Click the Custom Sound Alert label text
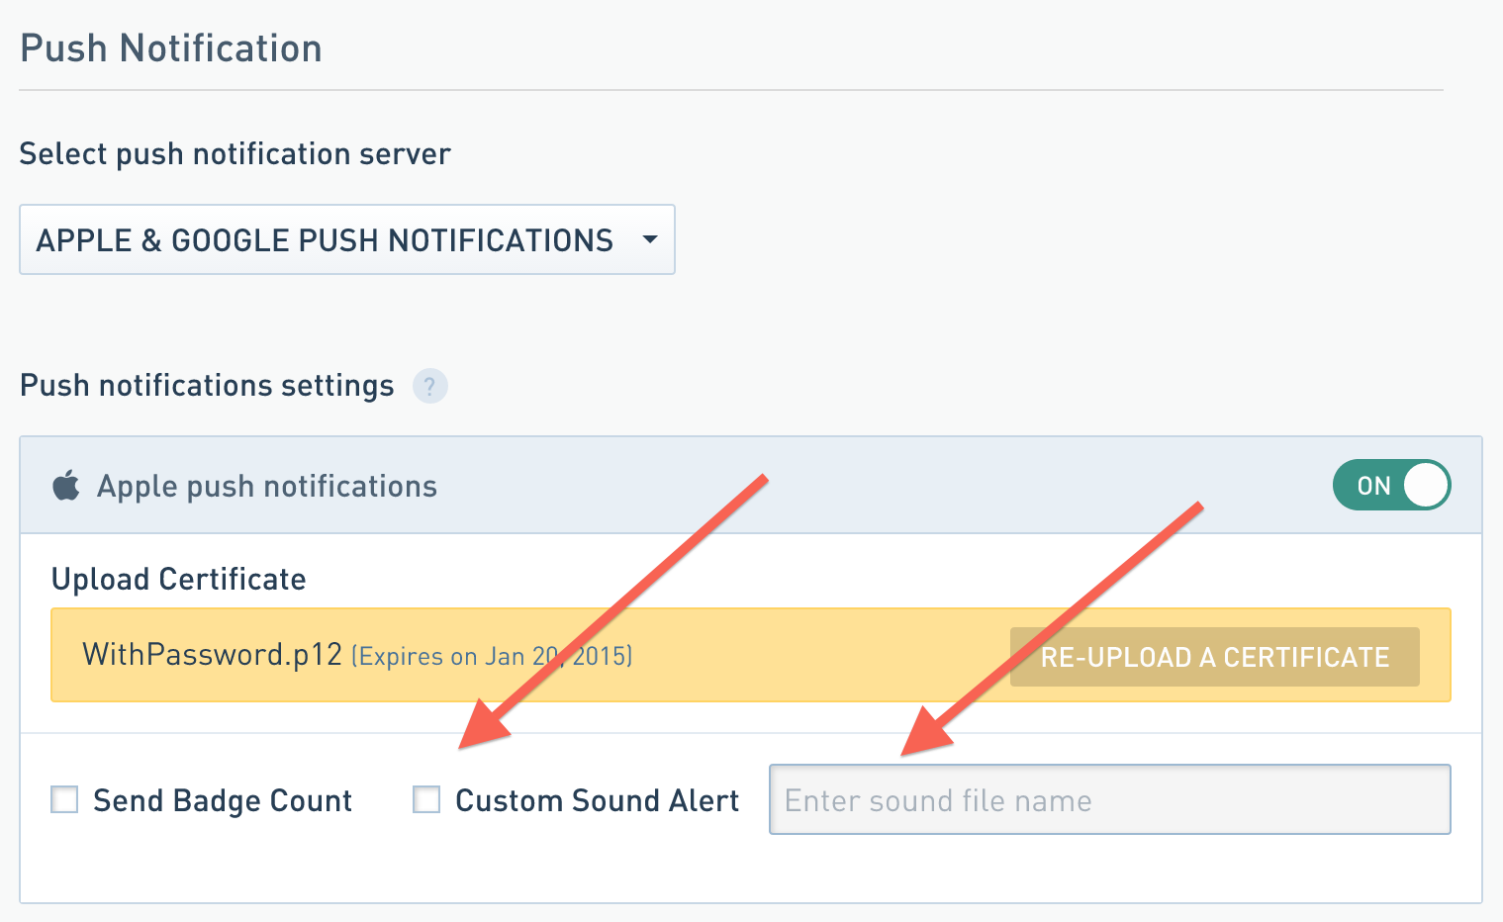1503x922 pixels. (x=597, y=800)
